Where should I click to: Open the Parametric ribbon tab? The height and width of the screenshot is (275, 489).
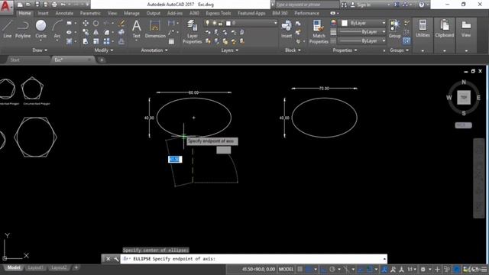[x=90, y=13]
